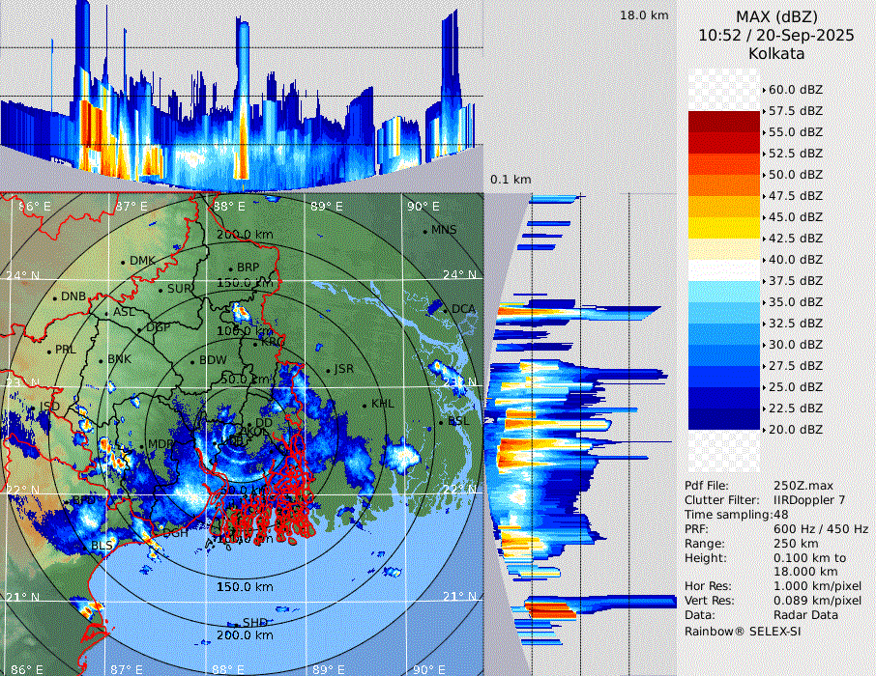
Task: Click the DNB station marker
Action: [55, 297]
